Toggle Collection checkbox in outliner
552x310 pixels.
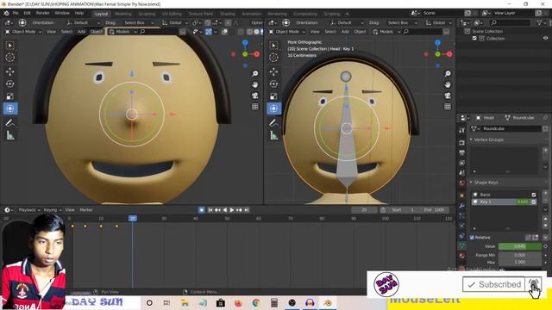pyautogui.click(x=474, y=38)
